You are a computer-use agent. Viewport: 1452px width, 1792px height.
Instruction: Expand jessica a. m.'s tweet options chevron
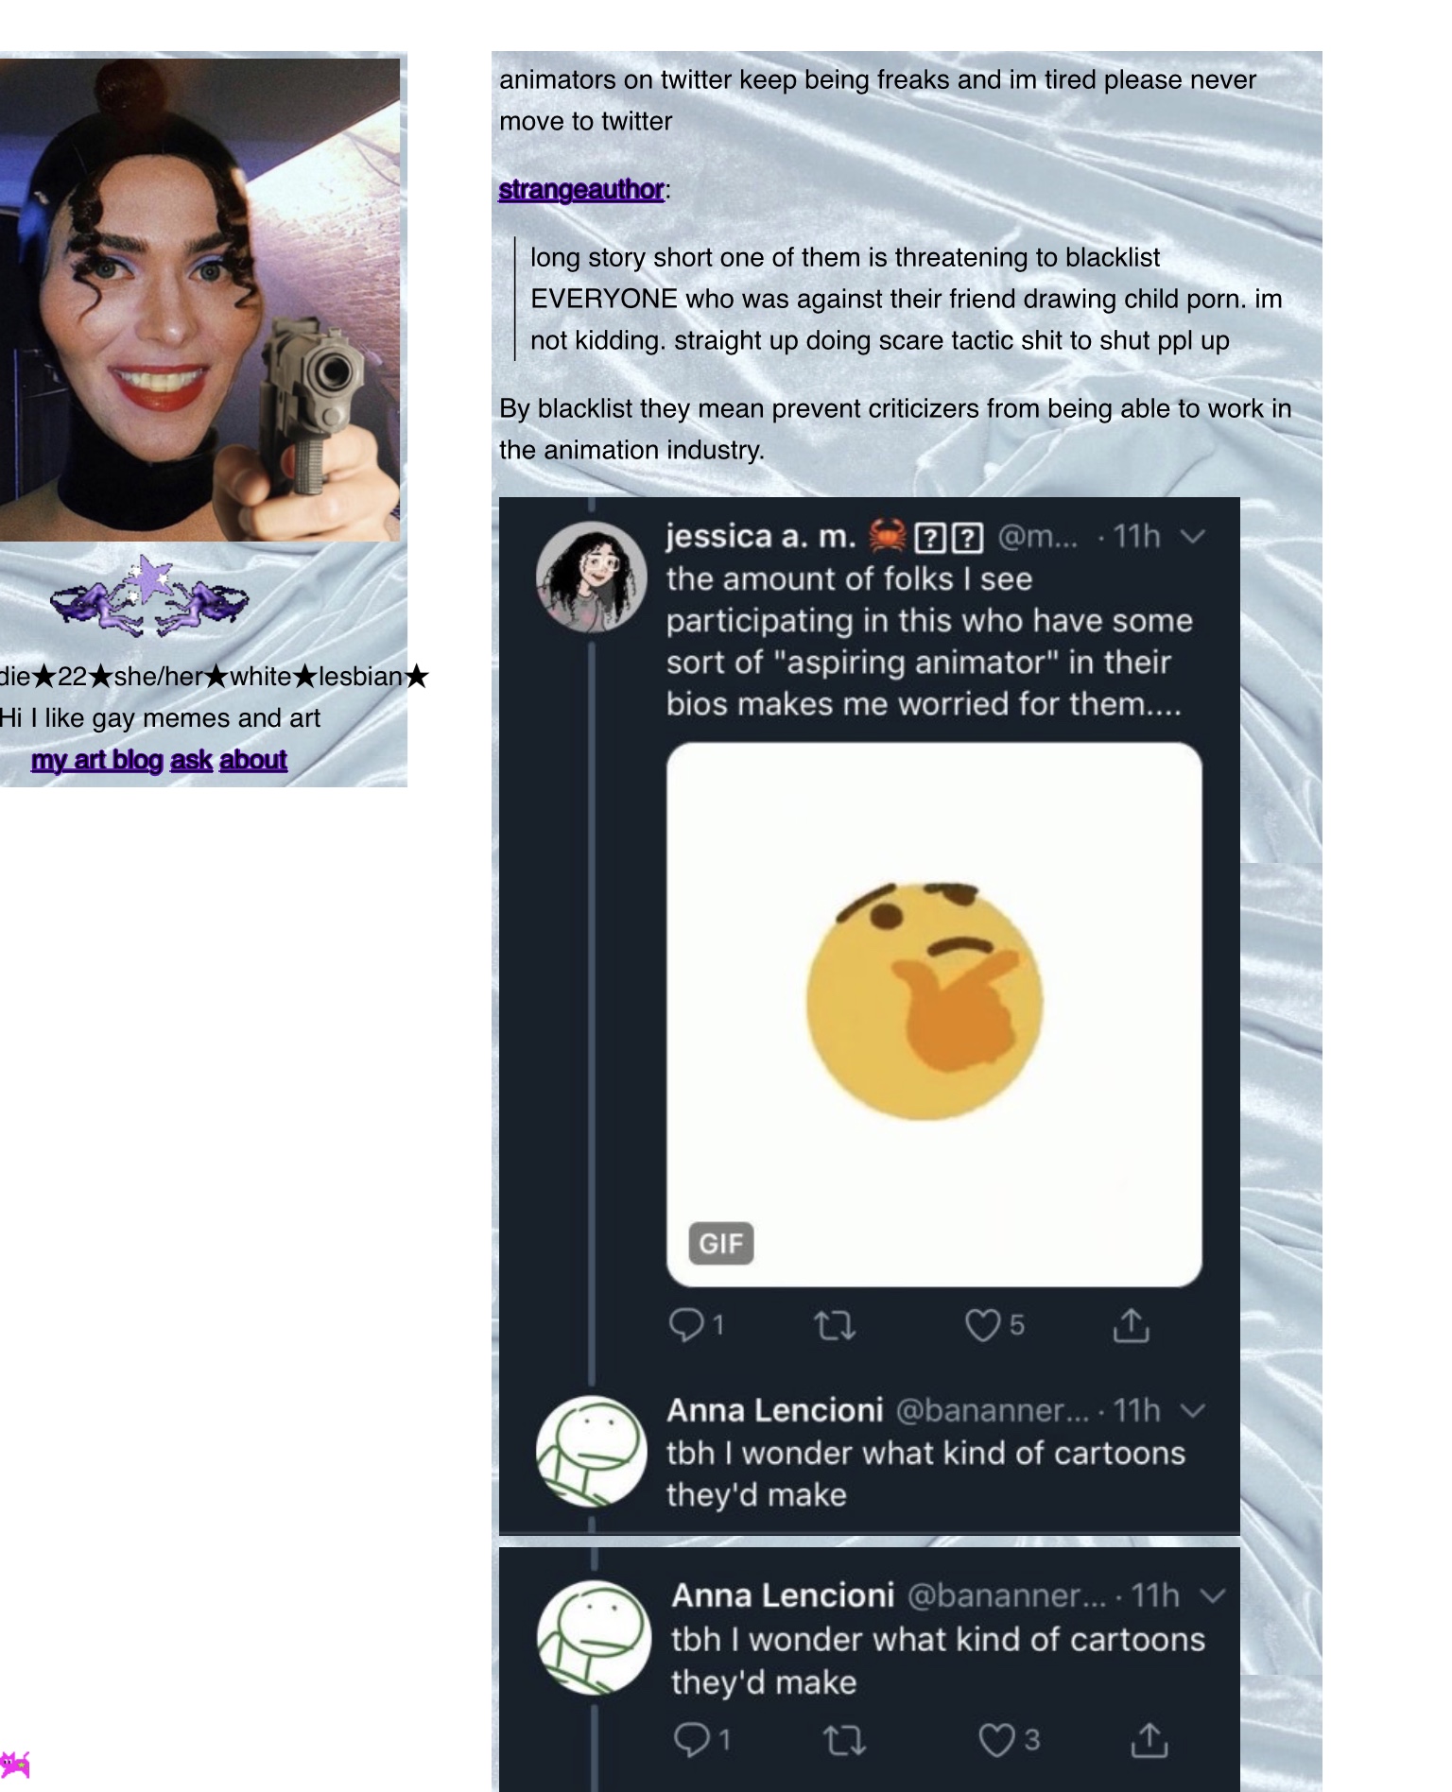pyautogui.click(x=1193, y=537)
